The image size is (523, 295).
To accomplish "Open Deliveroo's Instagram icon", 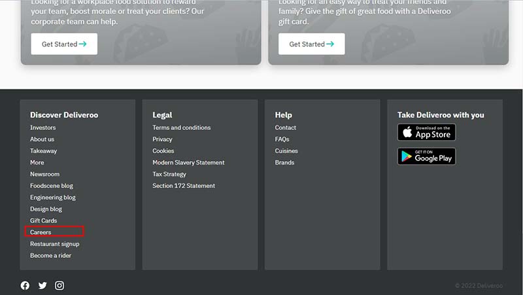I will (x=59, y=285).
